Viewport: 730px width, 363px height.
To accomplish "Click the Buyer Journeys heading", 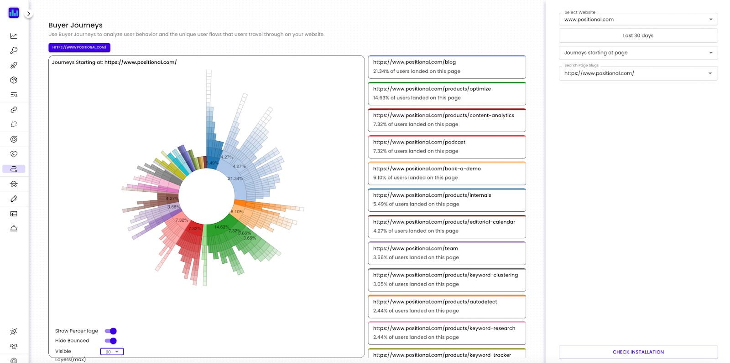I will click(75, 25).
